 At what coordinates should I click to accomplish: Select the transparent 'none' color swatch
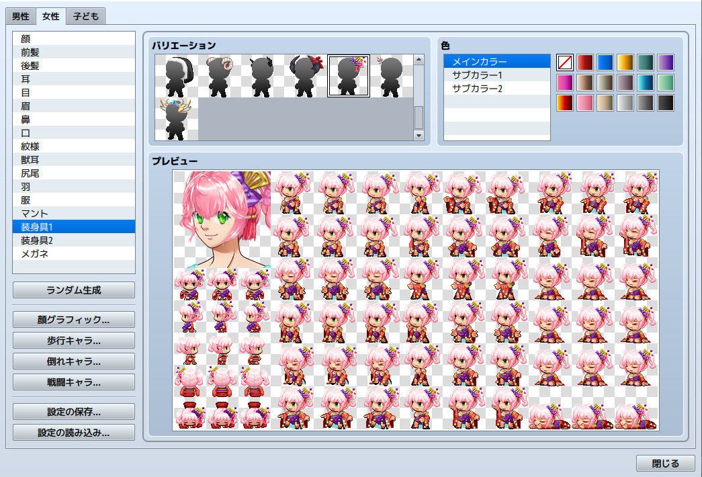coord(564,61)
